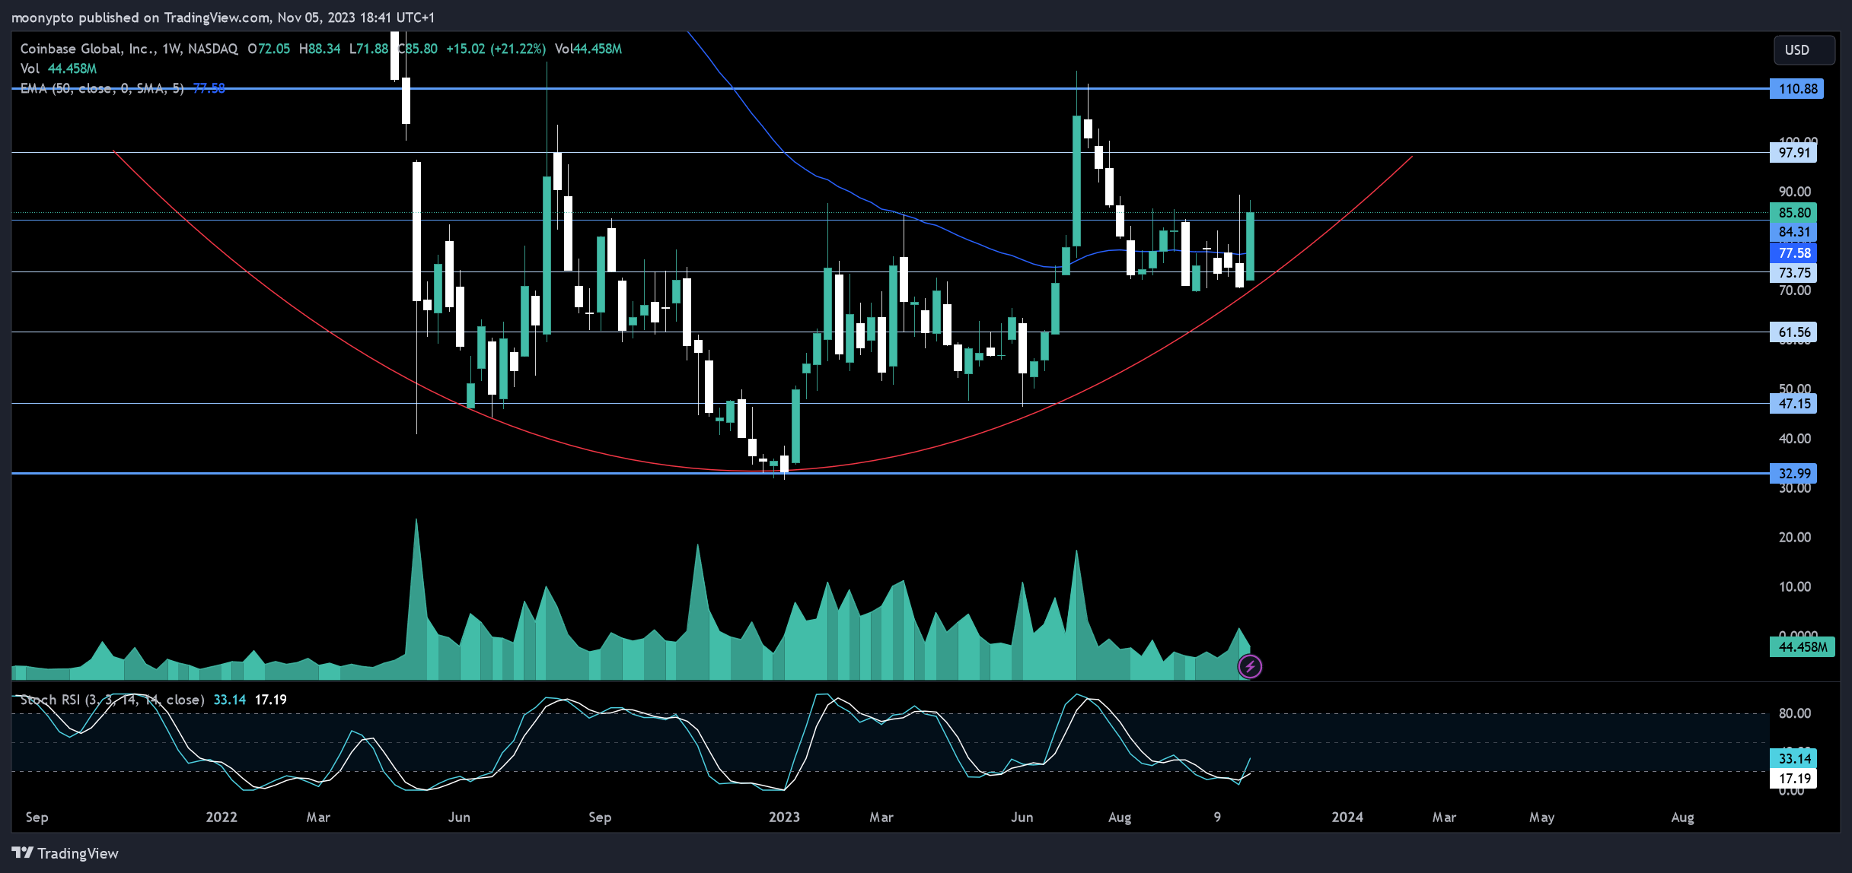Click the 1W timeframe label

coord(171,49)
